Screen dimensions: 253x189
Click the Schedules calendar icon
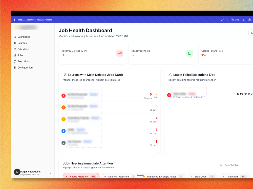pyautogui.click(x=15, y=49)
